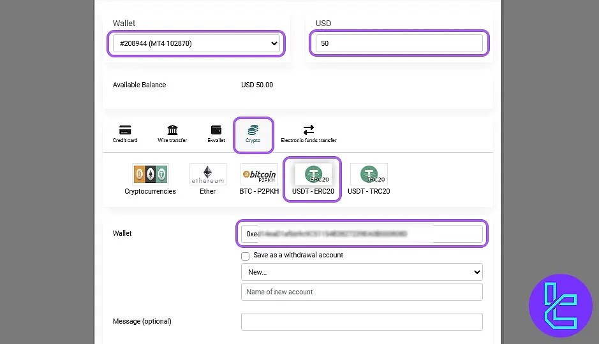Viewport: 599px width, 344px height.
Task: Open the Wallet #208944 account dropdown
Action: tap(196, 43)
